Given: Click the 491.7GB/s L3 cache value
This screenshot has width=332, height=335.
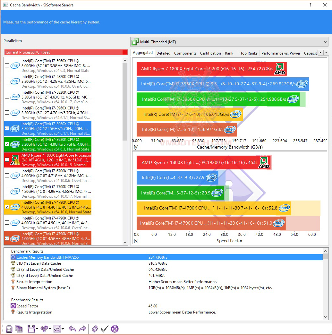Looking at the screenshot, I should pos(157,276).
